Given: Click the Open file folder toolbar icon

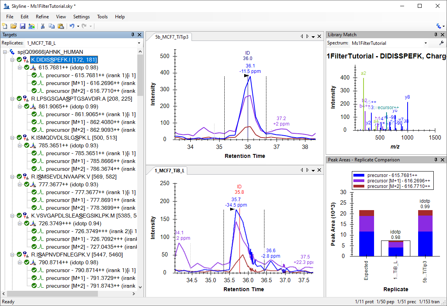Looking at the screenshot, I should click(13, 26).
